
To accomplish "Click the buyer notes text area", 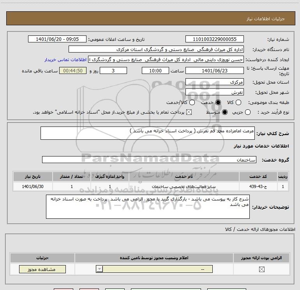I will pyautogui.click(x=148, y=207).
